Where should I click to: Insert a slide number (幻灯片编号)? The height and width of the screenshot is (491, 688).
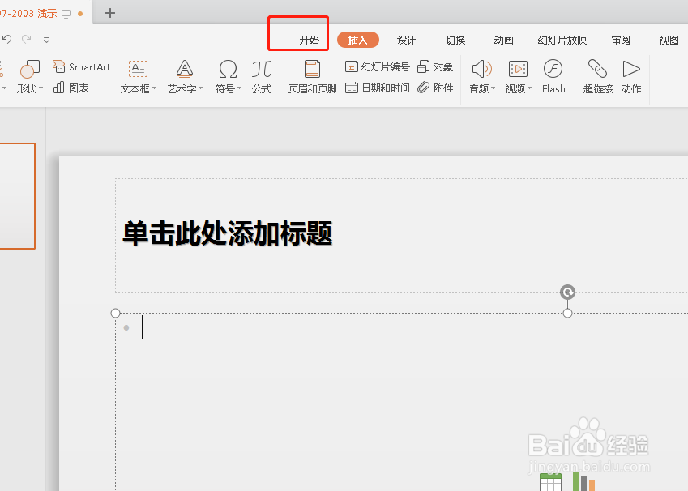(x=377, y=66)
